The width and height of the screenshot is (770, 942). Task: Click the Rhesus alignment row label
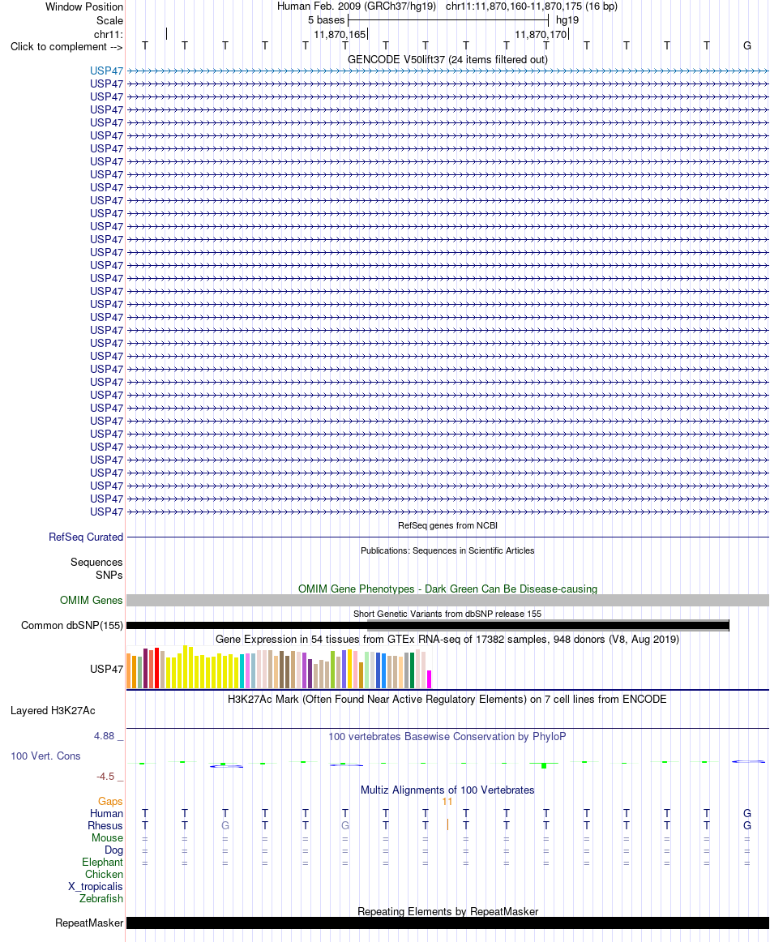(x=105, y=825)
